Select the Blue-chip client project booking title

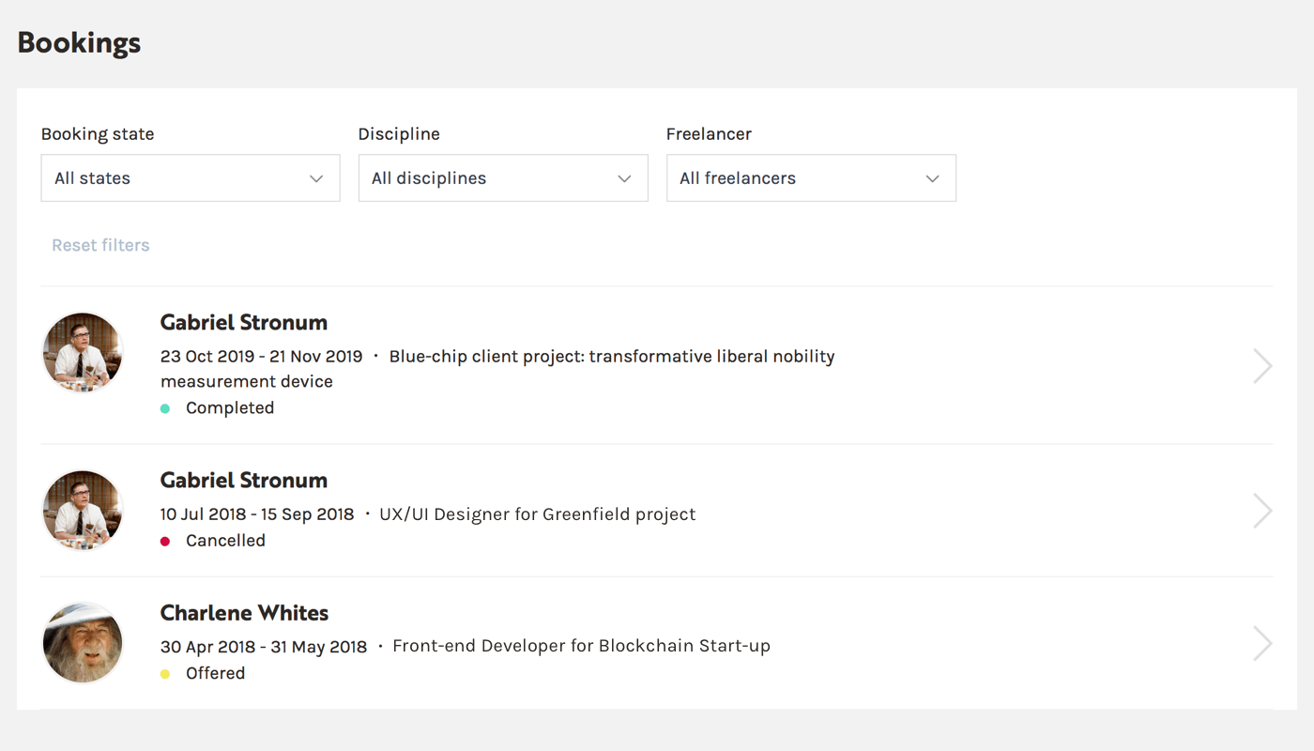611,357
